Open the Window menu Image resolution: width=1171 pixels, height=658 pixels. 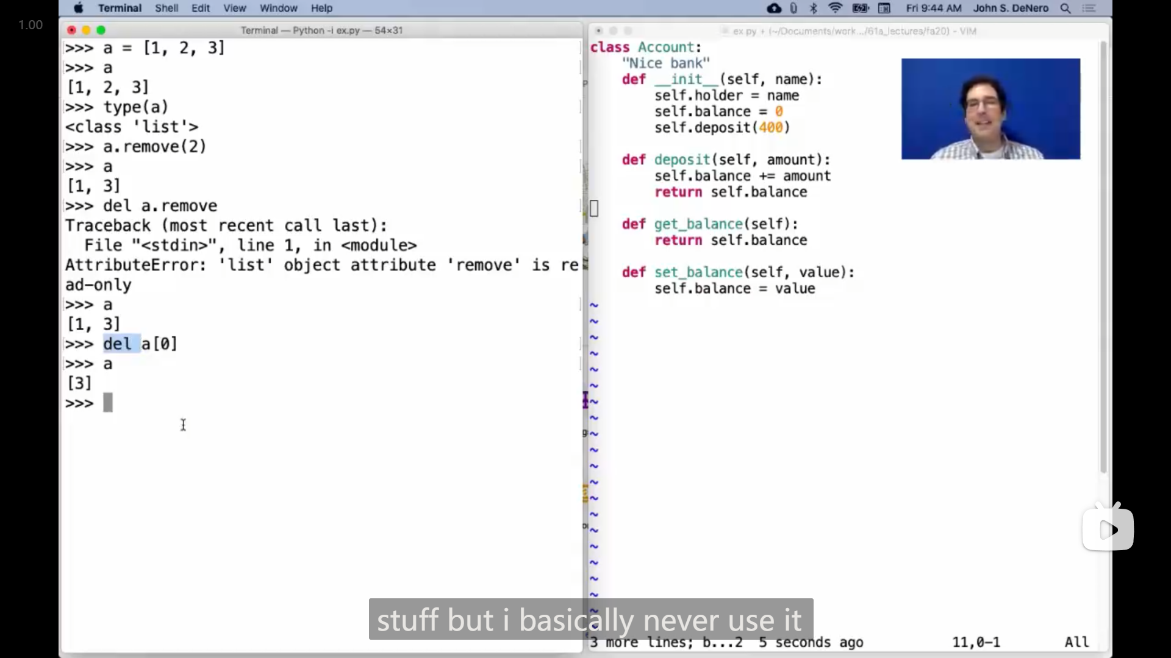pos(278,8)
